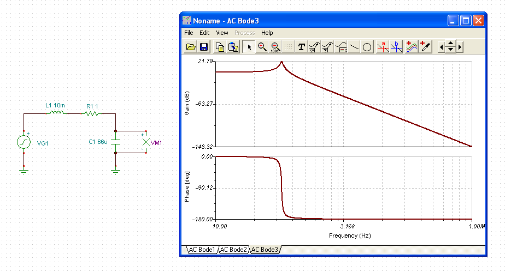Click the 'C1 66u' label text

point(98,142)
